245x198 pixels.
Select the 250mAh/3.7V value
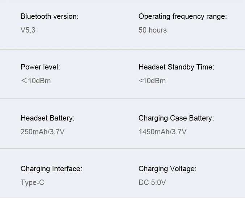click(x=42, y=132)
